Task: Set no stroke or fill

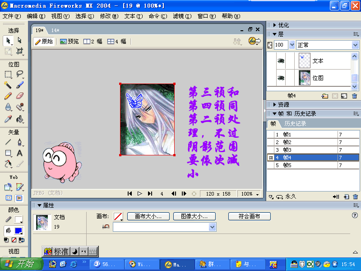Action: click(14, 240)
